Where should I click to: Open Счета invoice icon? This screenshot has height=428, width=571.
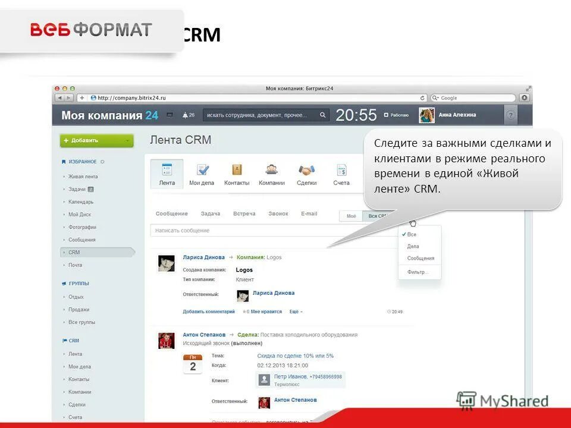[341, 170]
